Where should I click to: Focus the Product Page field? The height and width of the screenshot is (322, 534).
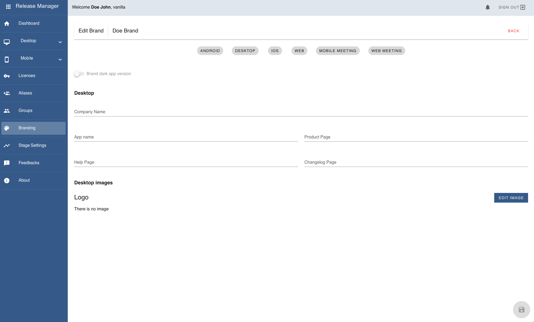pyautogui.click(x=416, y=137)
